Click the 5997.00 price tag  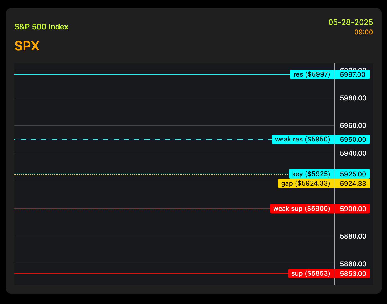[352, 74]
